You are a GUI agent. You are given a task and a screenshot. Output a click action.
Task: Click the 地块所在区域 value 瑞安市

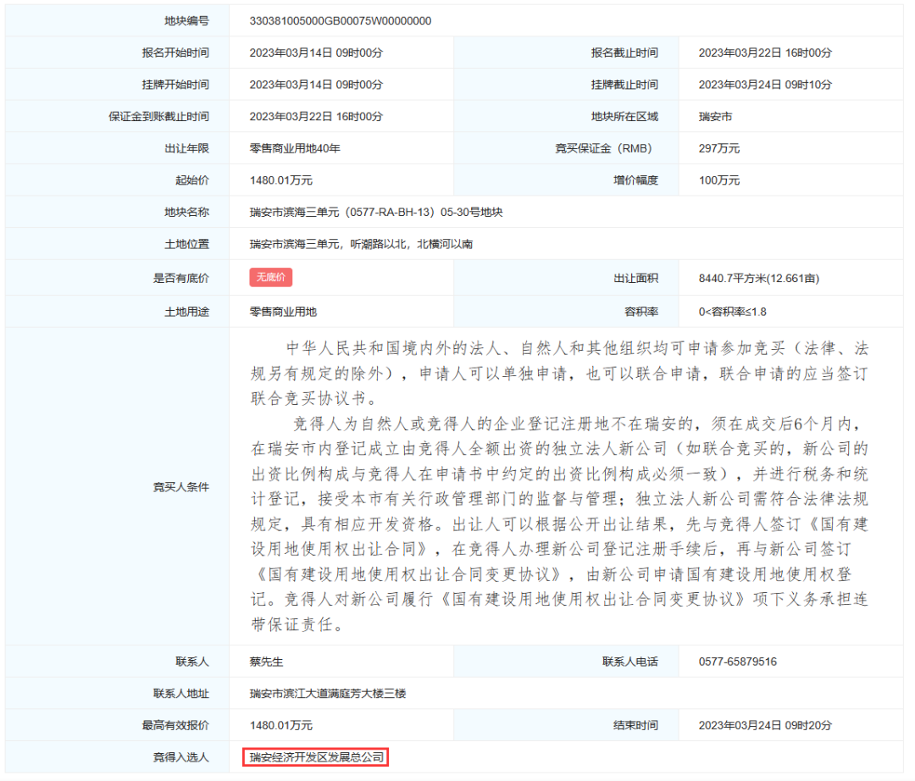point(715,117)
